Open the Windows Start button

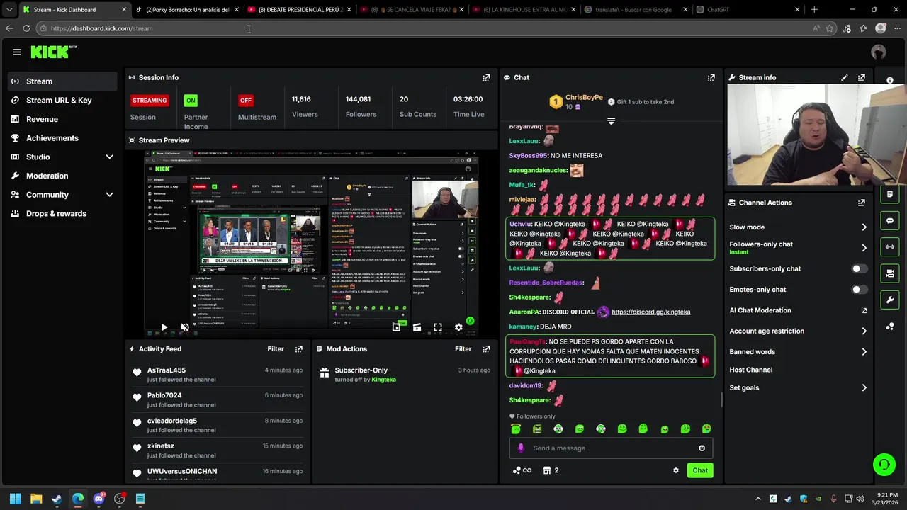15,499
